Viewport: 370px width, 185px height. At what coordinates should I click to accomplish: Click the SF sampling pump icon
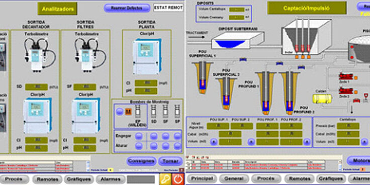coord(166,112)
